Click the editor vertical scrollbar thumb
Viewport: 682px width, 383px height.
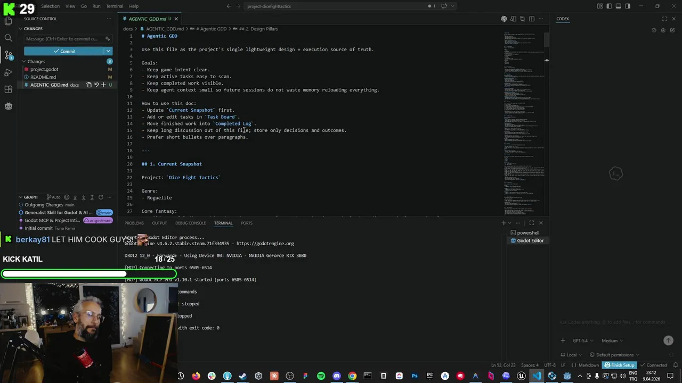coord(547,39)
